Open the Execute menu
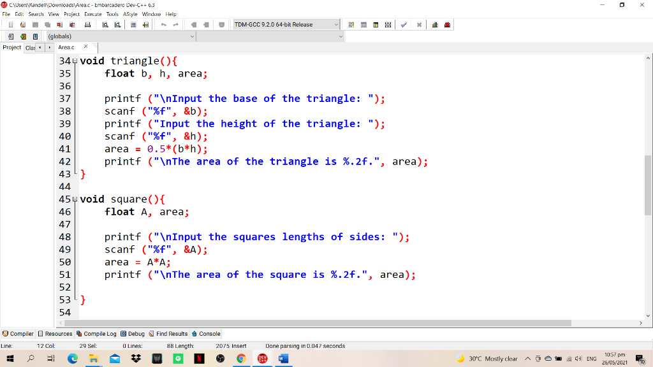 pos(93,13)
